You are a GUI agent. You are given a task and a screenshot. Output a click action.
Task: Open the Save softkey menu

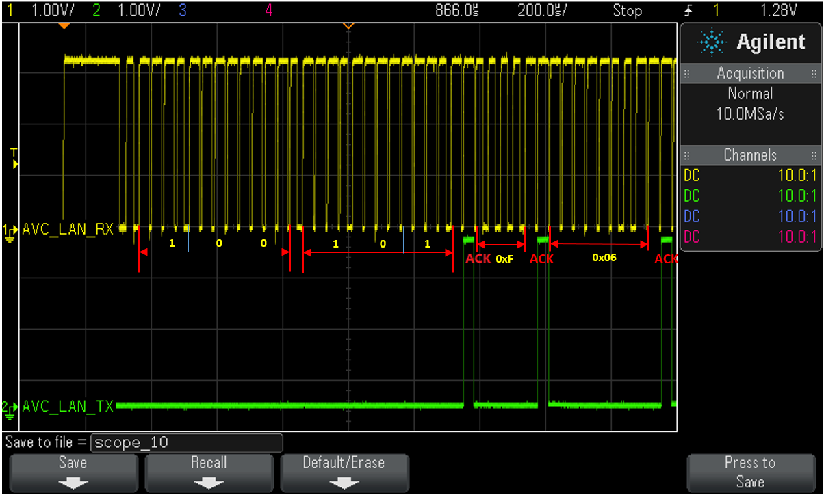(73, 472)
